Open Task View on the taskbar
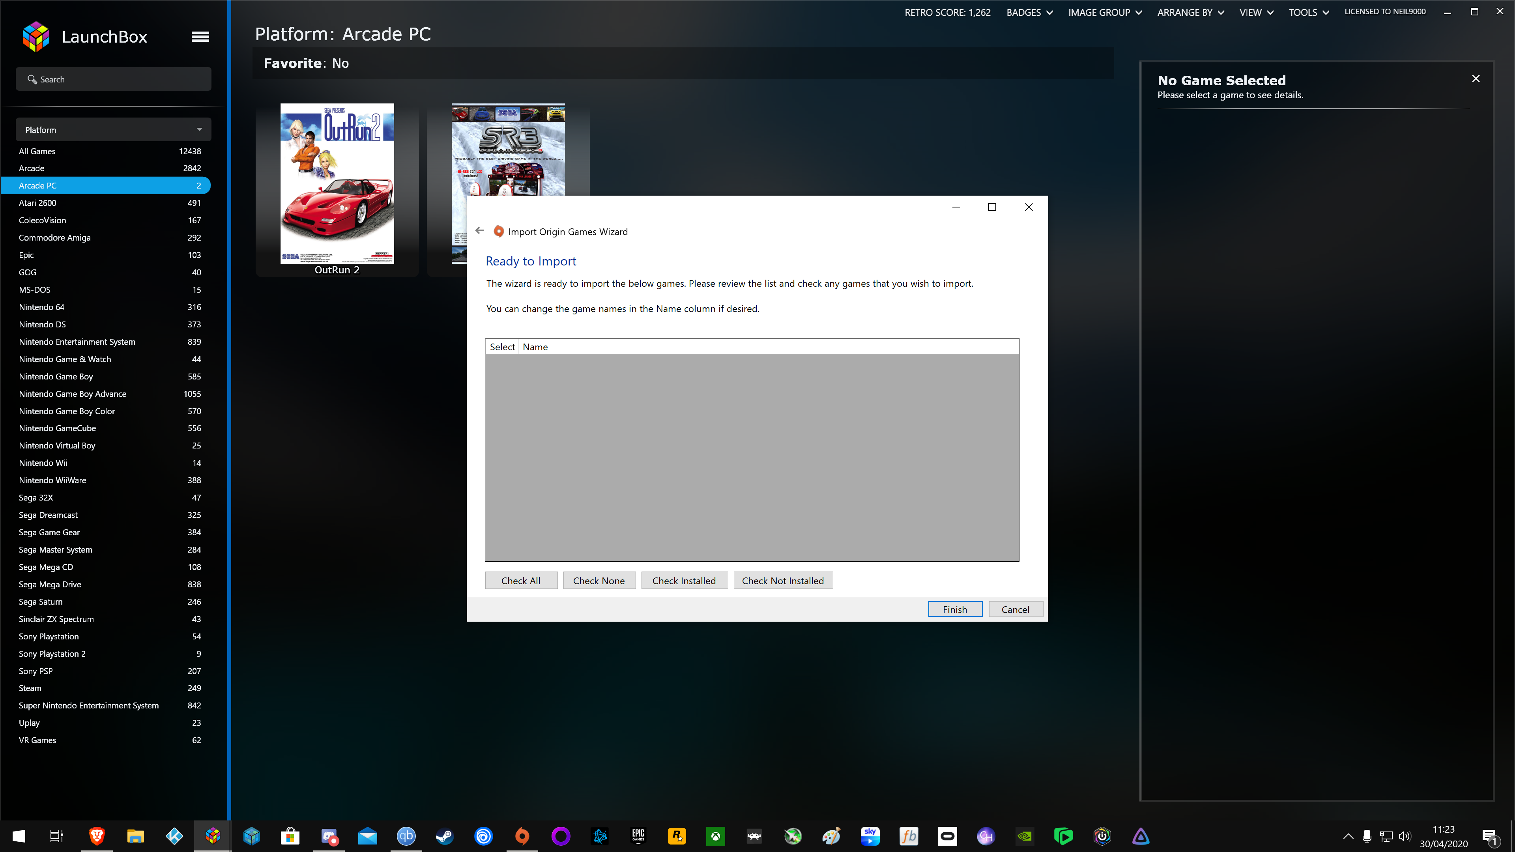This screenshot has width=1515, height=852. click(x=57, y=836)
